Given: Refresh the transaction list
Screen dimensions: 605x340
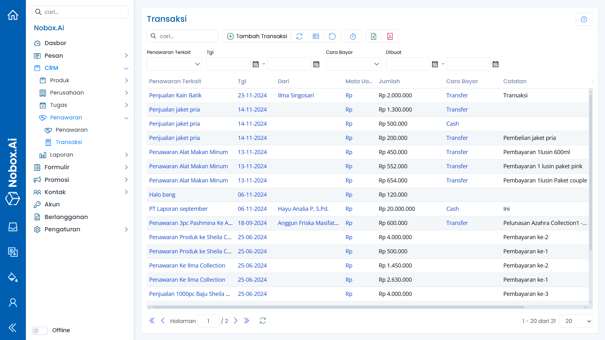Looking at the screenshot, I should pos(299,36).
